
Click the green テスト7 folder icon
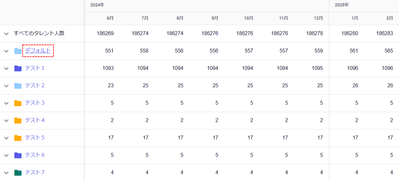pos(18,173)
